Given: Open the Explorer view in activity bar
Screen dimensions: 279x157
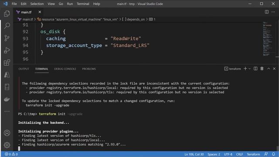Looking at the screenshot, I should coord(7,14).
